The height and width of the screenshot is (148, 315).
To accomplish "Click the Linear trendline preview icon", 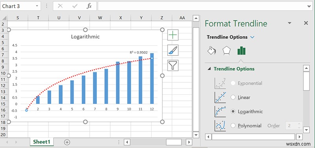I will (x=220, y=97).
